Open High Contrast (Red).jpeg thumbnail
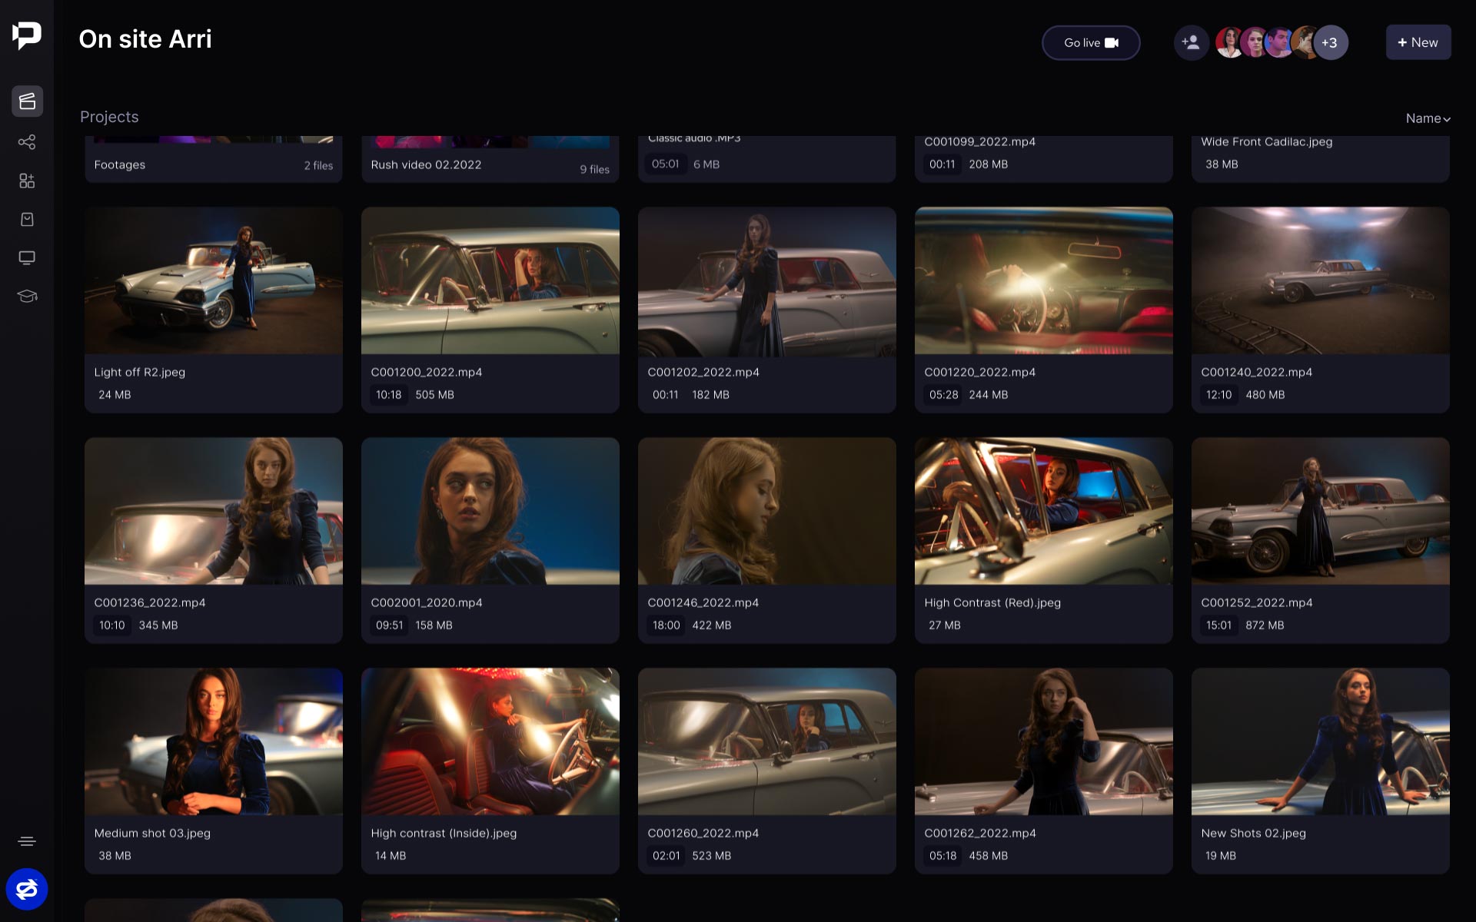 pyautogui.click(x=1044, y=511)
